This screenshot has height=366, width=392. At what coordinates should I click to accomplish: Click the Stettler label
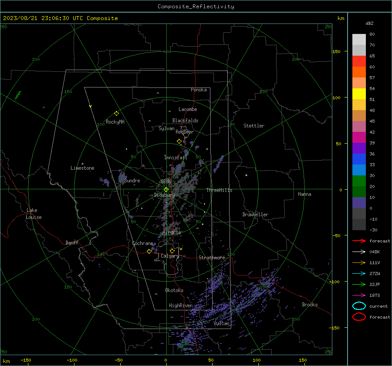(x=254, y=126)
